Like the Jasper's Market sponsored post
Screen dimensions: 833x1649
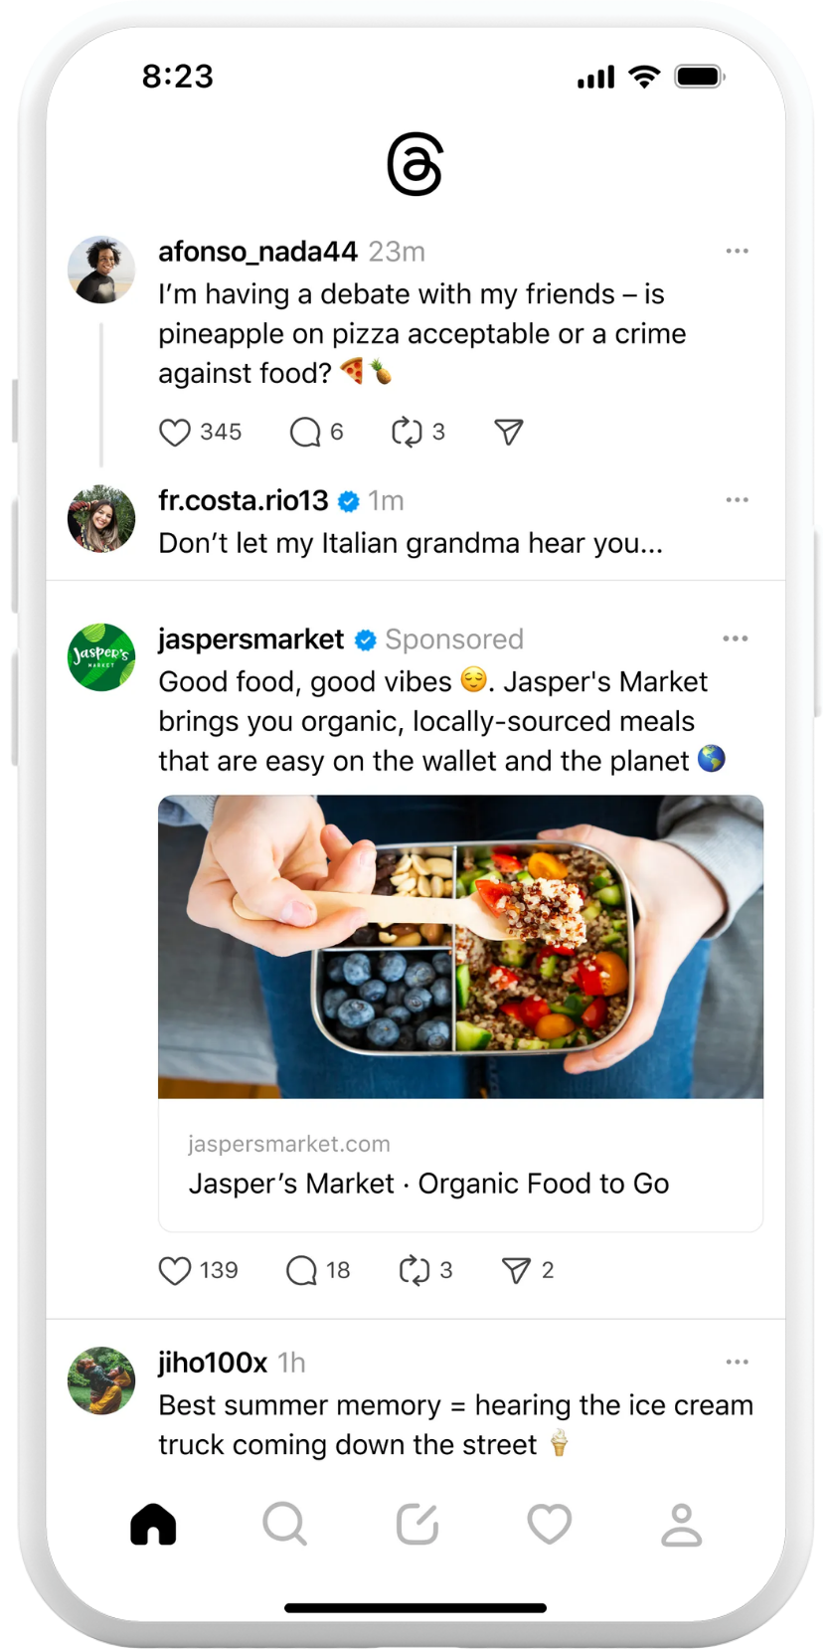point(175,1271)
